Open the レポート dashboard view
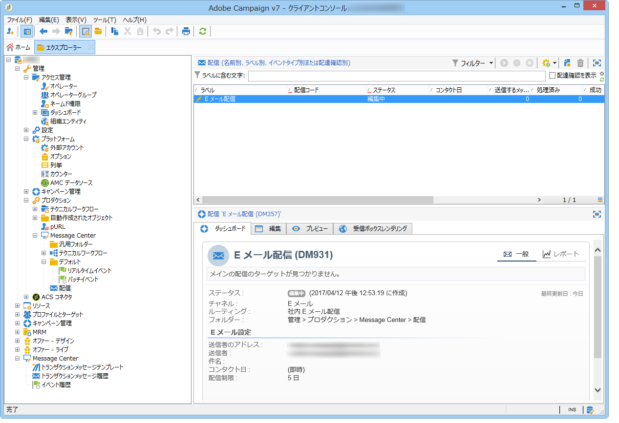619x423 pixels. tap(561, 254)
